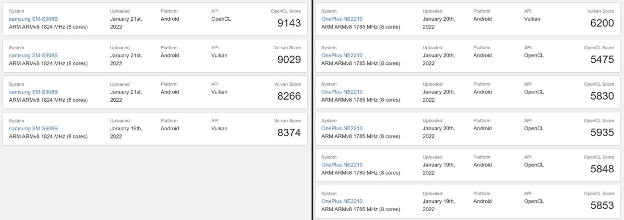Select the OpenCL score number 5830
The width and height of the screenshot is (624, 220).
point(602,96)
